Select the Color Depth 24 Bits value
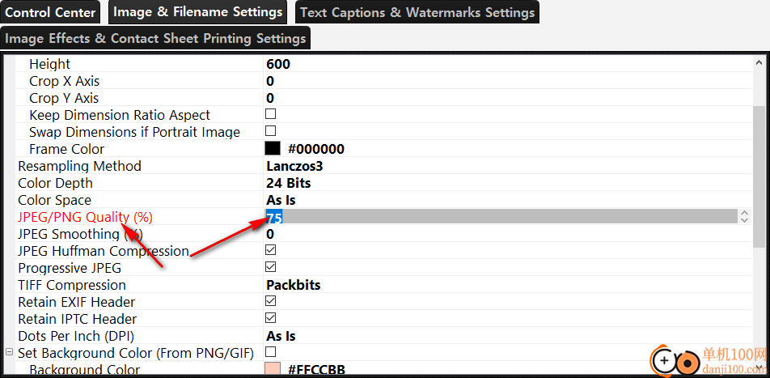This screenshot has width=770, height=378. click(288, 183)
